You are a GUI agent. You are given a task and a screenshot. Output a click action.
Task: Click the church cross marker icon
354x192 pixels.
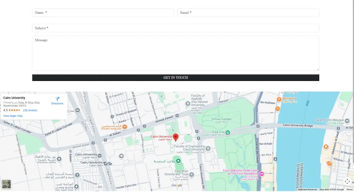(x=77, y=175)
